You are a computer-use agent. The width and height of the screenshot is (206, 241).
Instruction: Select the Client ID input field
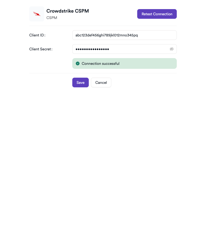coord(124,35)
